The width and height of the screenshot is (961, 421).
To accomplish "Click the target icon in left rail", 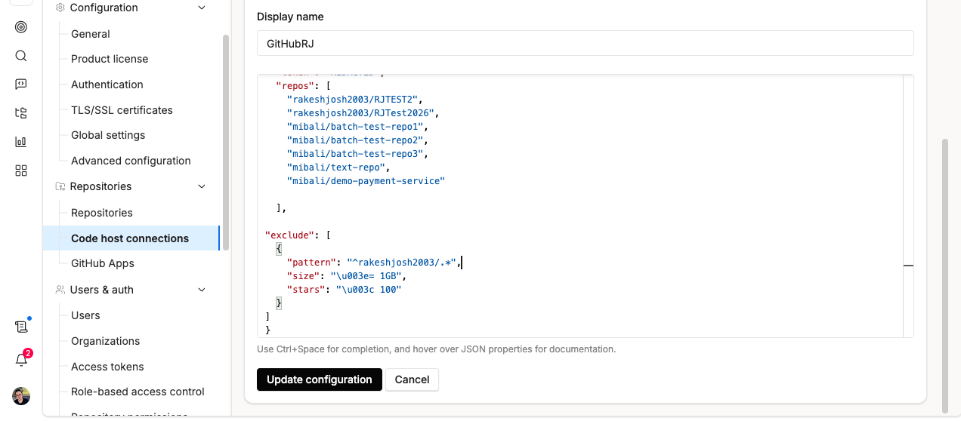I will pos(21,27).
